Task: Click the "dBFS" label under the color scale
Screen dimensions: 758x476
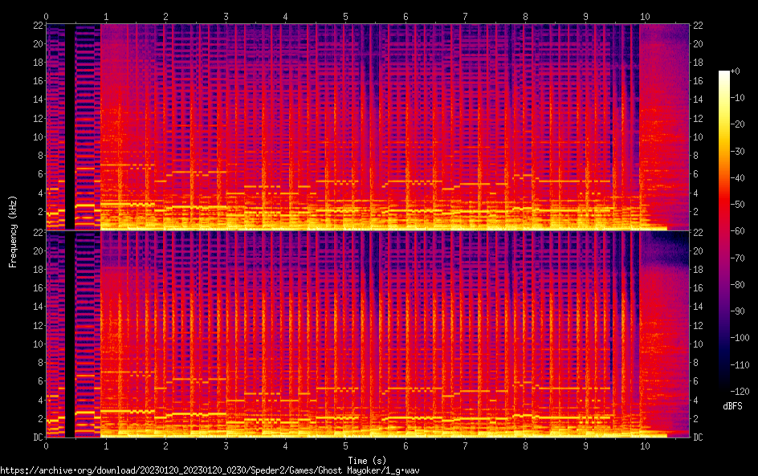Action: coord(732,407)
